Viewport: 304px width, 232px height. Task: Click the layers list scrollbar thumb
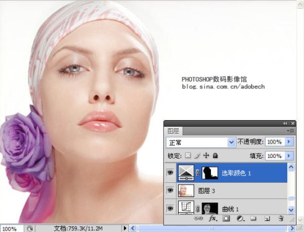tap(291, 198)
